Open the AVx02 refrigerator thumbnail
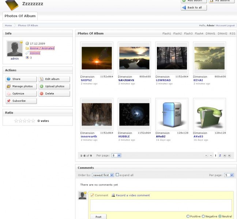The image size is (237, 219). click(x=172, y=114)
